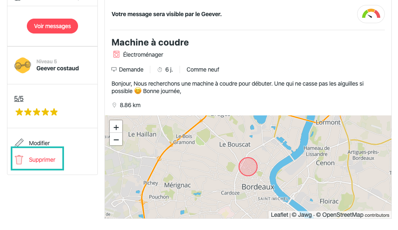Open the speed gauge indicator
Screen dimensions: 398x230
click(371, 14)
